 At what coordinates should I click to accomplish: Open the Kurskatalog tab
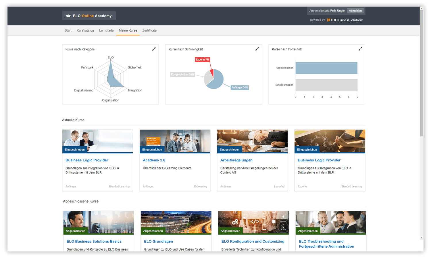[85, 30]
